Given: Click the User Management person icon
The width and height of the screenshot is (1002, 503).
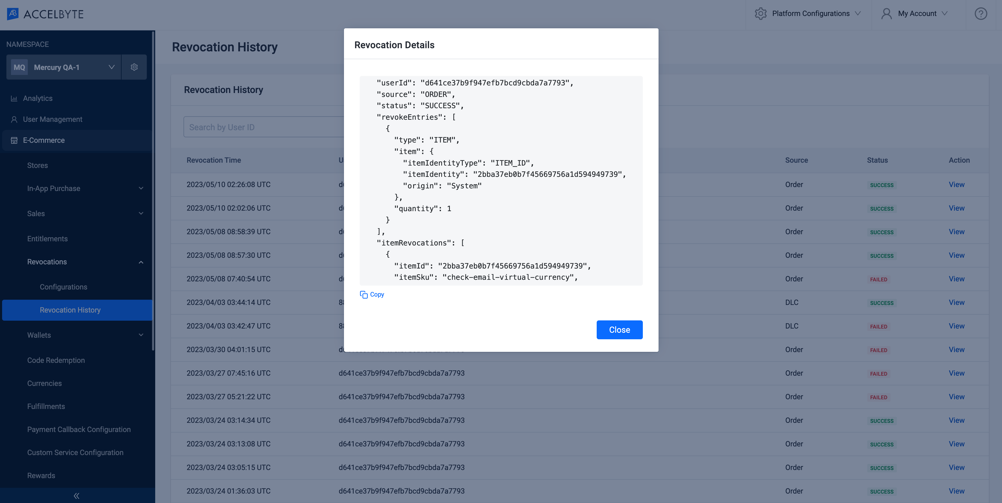Looking at the screenshot, I should 14,119.
